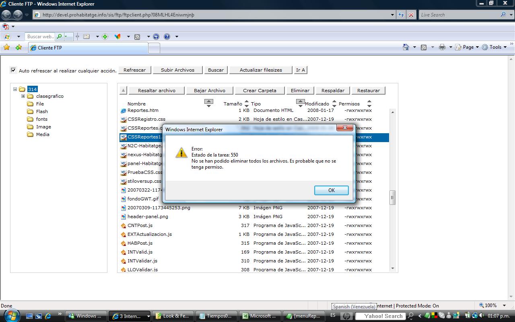Click the Respaldar button
This screenshot has height=322, width=515.
(333, 91)
